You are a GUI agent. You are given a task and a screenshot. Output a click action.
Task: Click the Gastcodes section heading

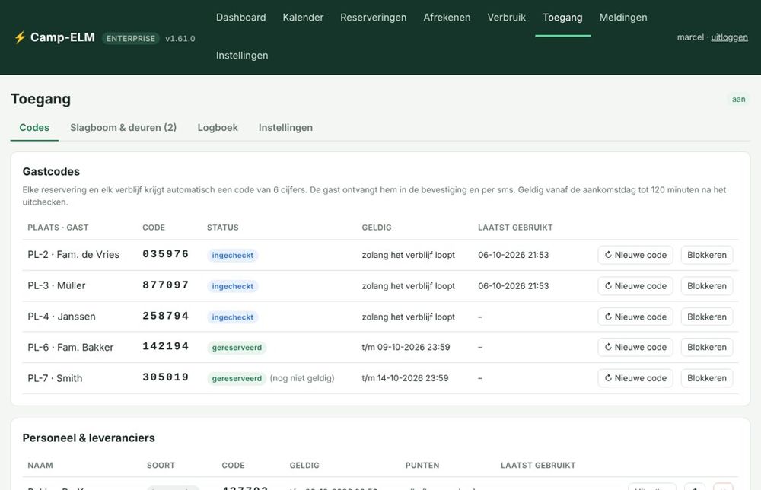coord(51,172)
